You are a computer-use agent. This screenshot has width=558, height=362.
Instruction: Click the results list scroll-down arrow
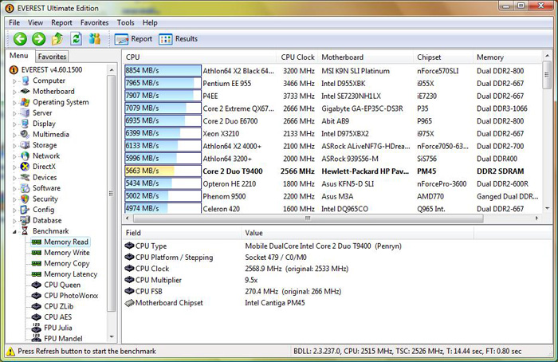pyautogui.click(x=547, y=209)
